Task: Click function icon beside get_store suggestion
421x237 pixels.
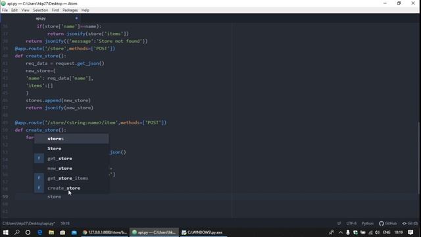Action: tap(39, 158)
